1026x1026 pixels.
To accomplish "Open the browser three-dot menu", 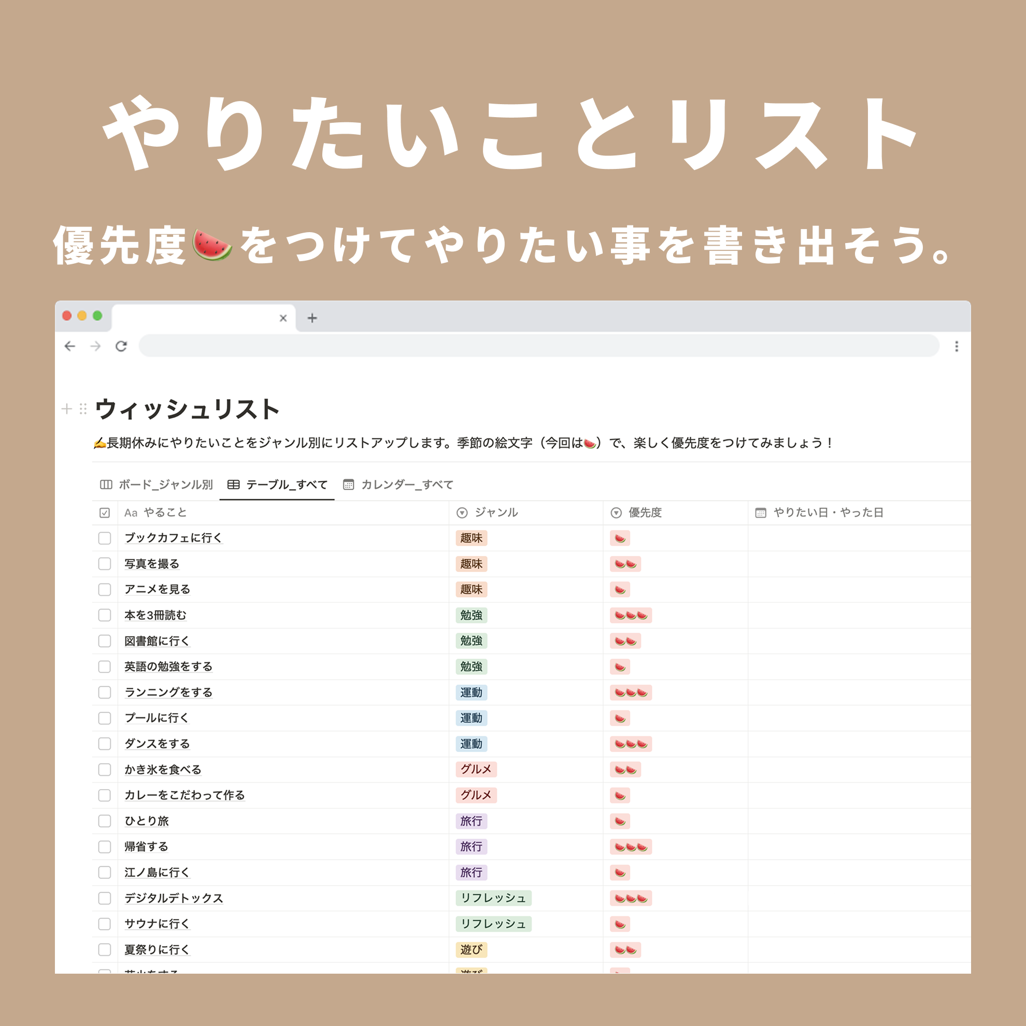I will tap(957, 346).
